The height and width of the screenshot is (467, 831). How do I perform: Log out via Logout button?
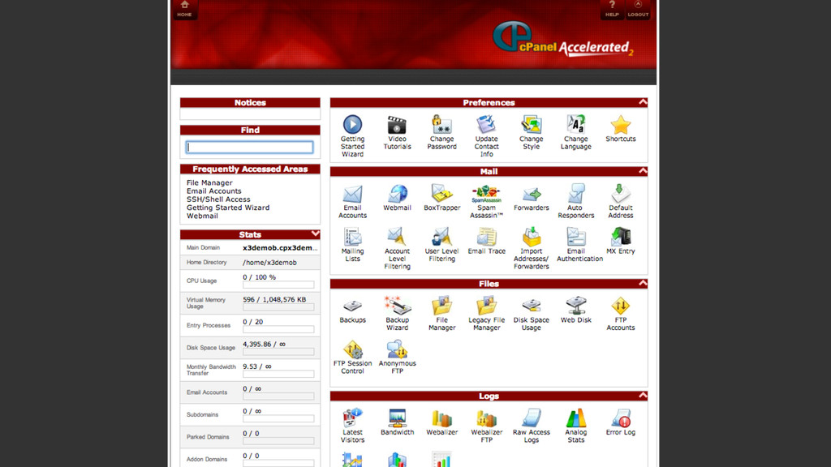point(638,9)
